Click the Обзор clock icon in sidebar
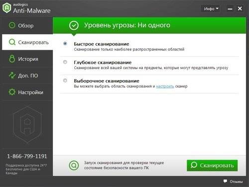This screenshot has width=249, height=187. coord(12,25)
